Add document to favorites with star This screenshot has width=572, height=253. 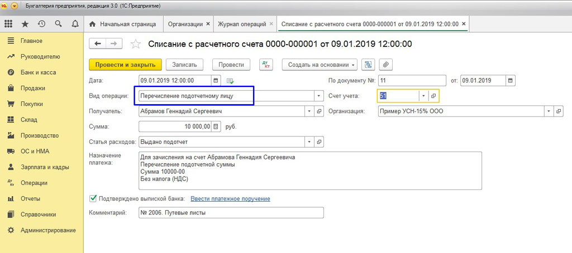[x=135, y=44]
